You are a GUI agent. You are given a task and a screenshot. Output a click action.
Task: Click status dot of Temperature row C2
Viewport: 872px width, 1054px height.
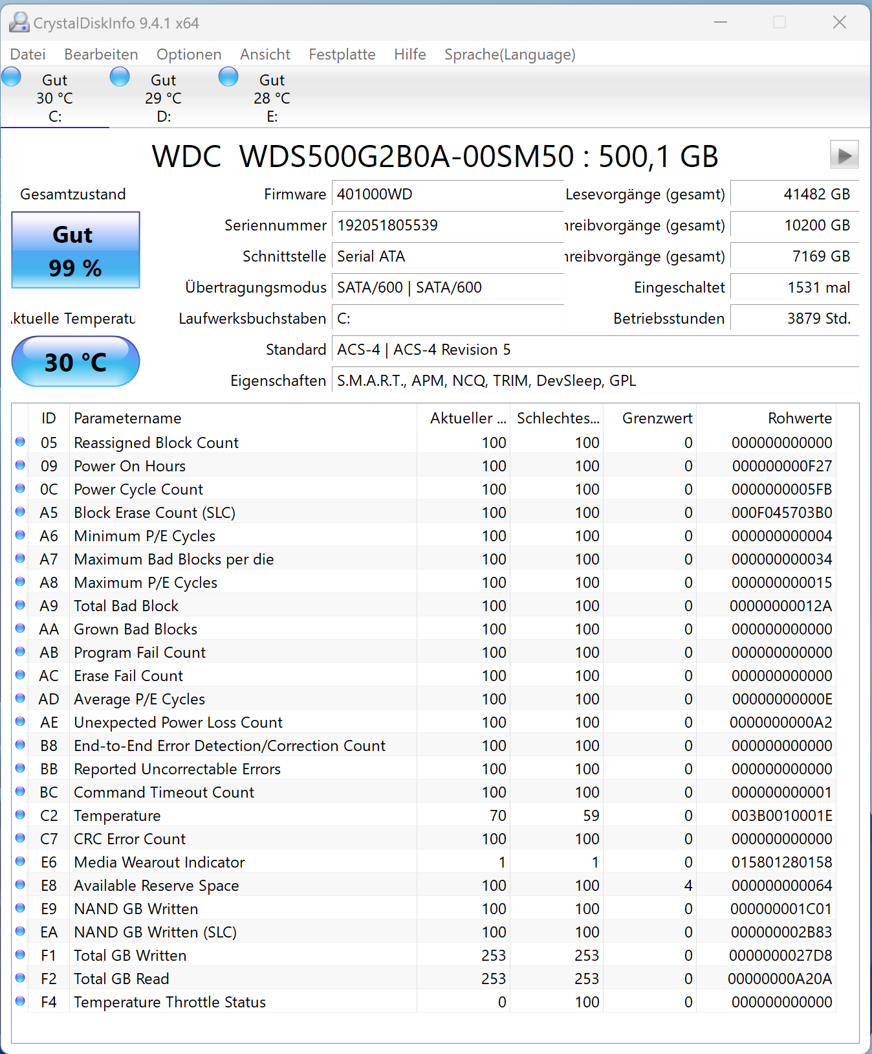pos(20,814)
